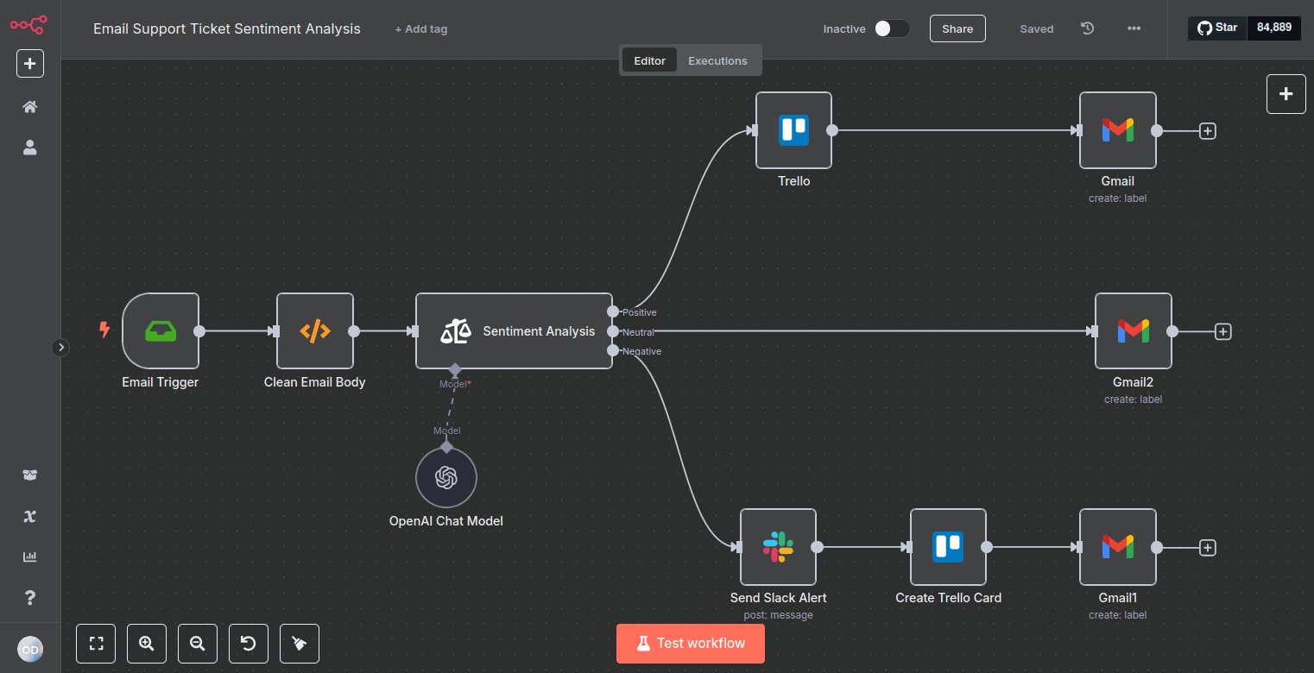Select the Create Trello Card node
Screen dimensions: 1314x673
(x=948, y=546)
